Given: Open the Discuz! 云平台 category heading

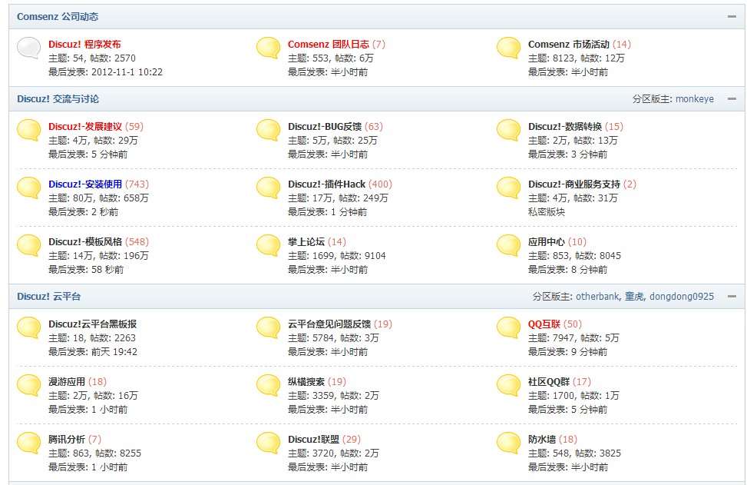Looking at the screenshot, I should (x=48, y=296).
